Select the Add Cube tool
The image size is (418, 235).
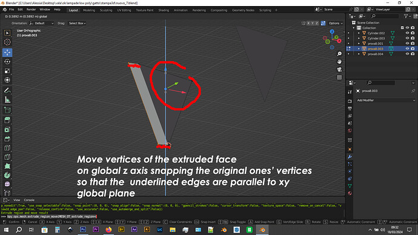click(x=7, y=110)
